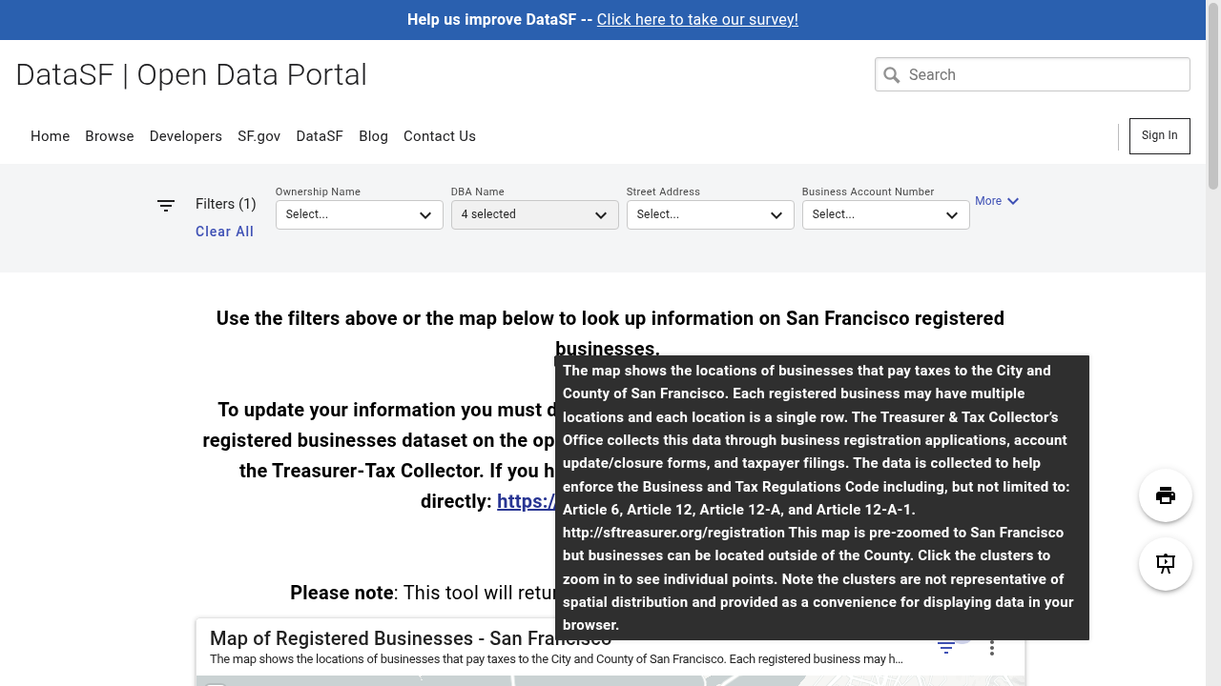Viewport: 1221px width, 686px height.
Task: Click the print floating button
Action: coord(1166,495)
